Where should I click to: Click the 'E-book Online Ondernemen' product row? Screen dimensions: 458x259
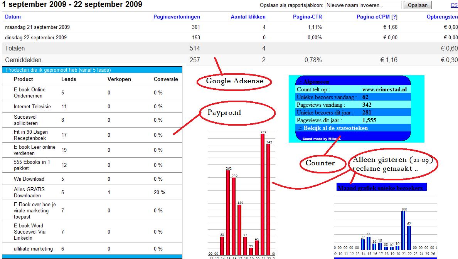92,92
